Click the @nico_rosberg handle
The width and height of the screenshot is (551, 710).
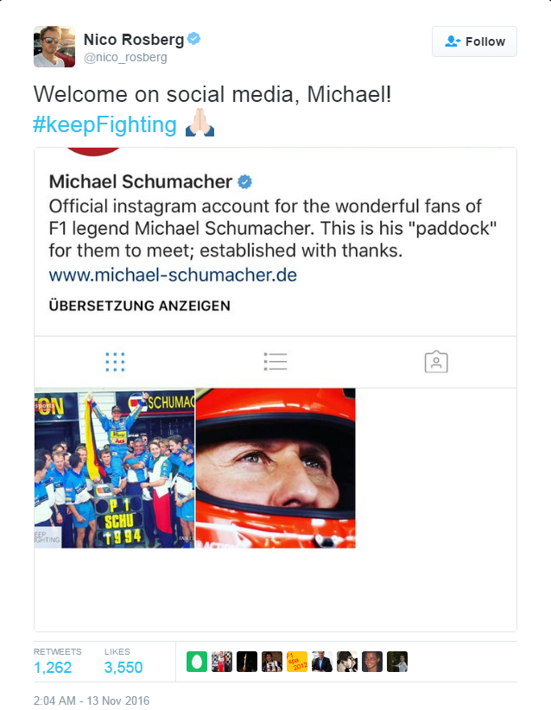tap(125, 58)
